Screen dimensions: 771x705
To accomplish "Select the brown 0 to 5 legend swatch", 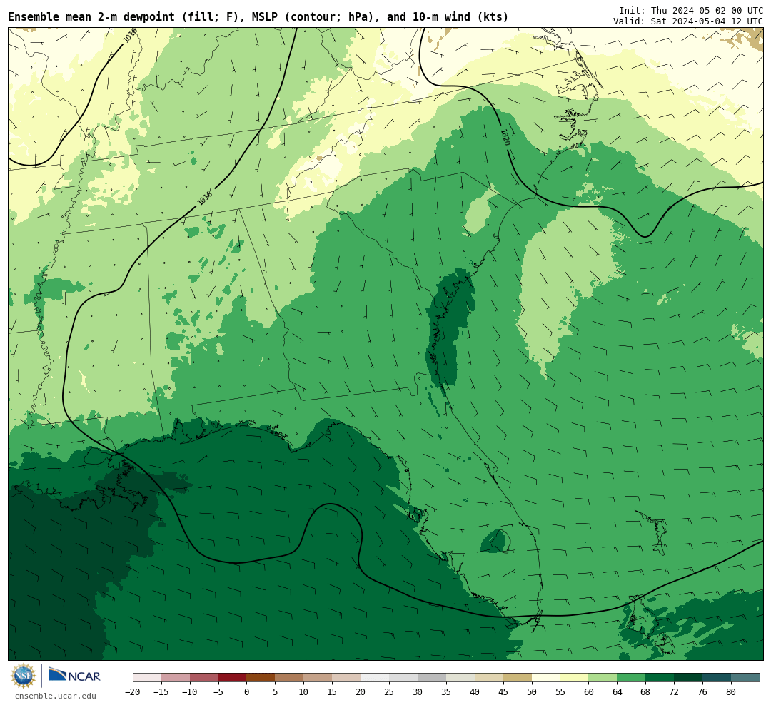I will click(x=261, y=678).
